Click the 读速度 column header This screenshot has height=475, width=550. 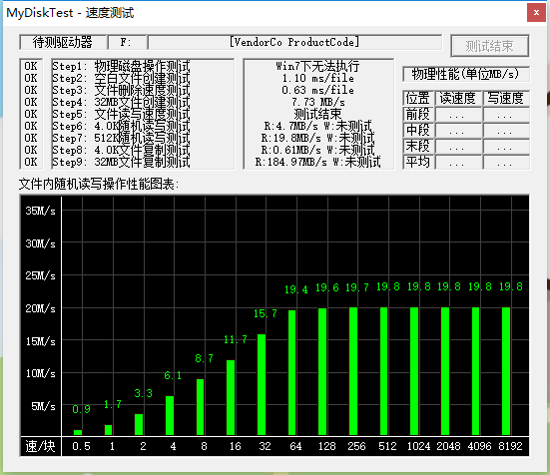(458, 98)
